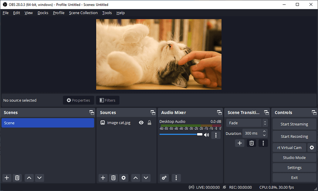
Task: Hide image cat.jpg source visibility eye
Action: pos(141,123)
